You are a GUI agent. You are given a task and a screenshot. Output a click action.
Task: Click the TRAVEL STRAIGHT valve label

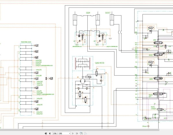(x=153, y=108)
